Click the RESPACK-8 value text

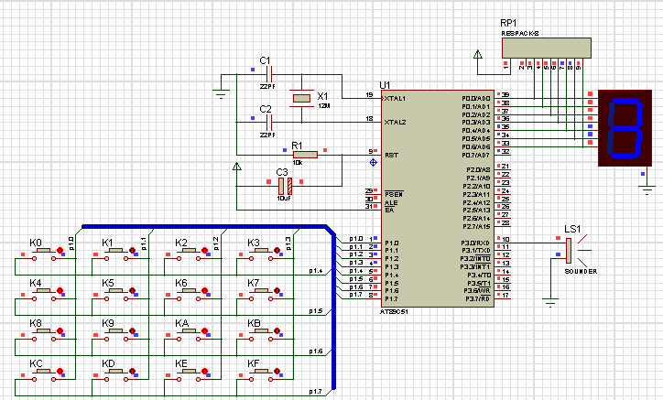(x=520, y=33)
